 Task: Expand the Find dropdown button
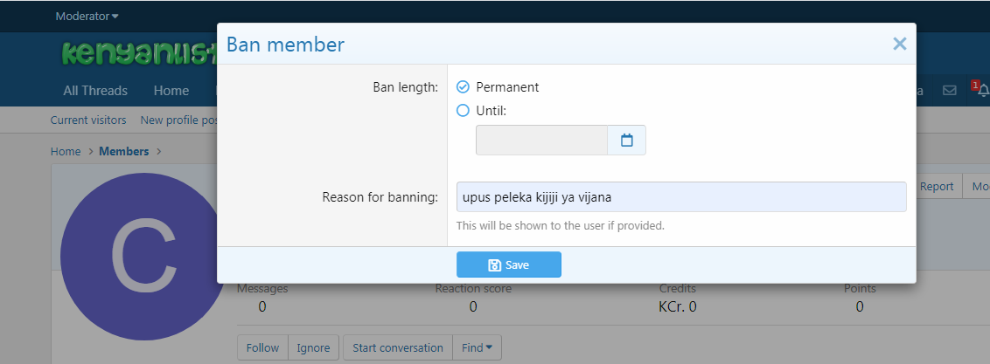coord(478,347)
